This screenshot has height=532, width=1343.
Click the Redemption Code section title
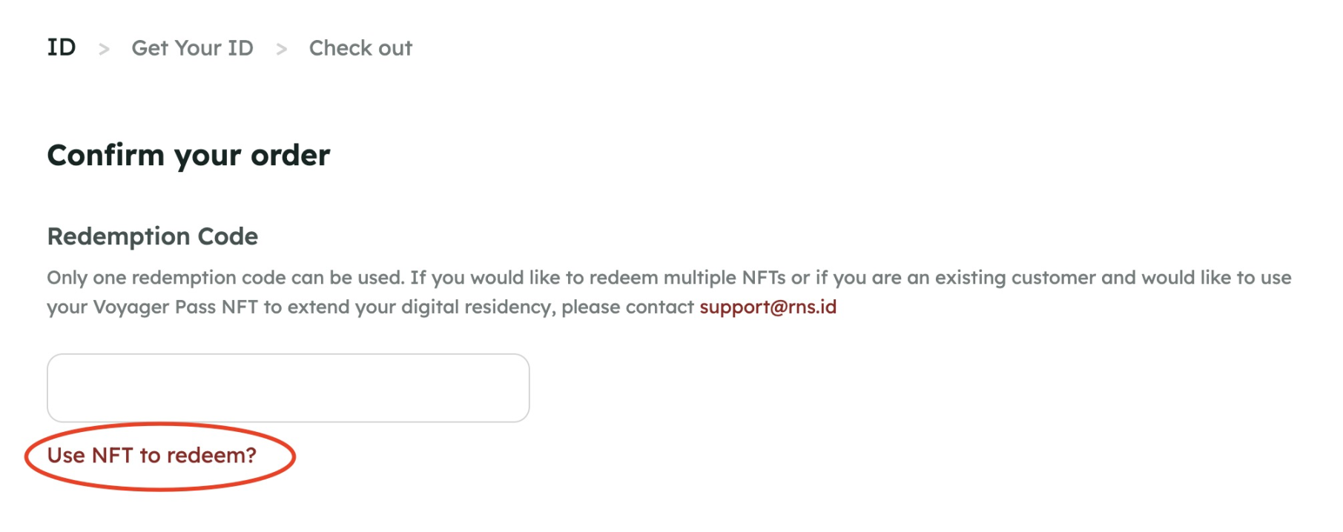(152, 236)
